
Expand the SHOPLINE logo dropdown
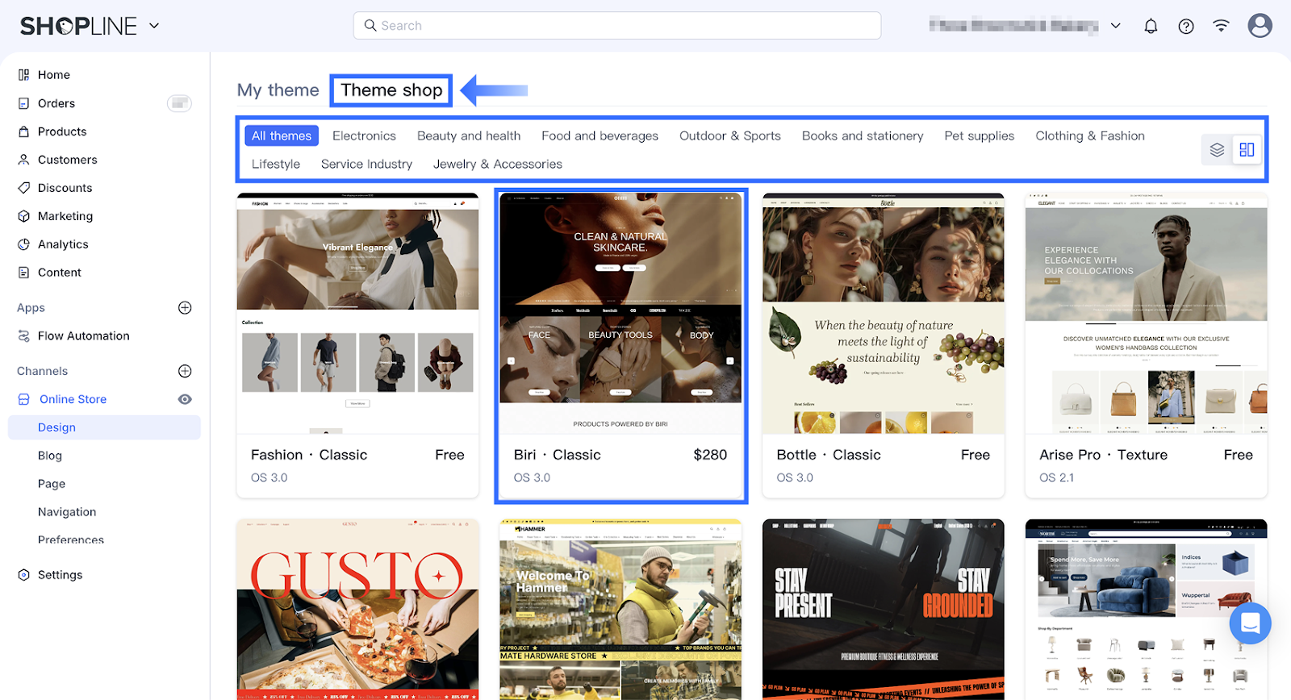click(x=154, y=26)
